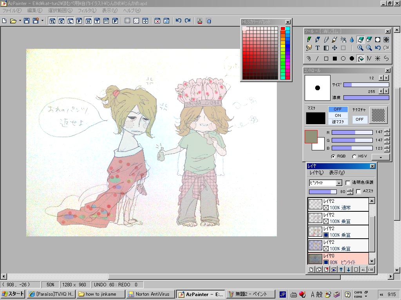Toggle the C control window button
This screenshot has height=300, width=401.
click(61, 21)
